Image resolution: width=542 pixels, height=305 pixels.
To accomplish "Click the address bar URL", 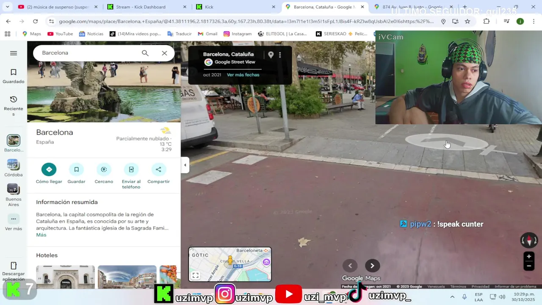I will click(246, 21).
